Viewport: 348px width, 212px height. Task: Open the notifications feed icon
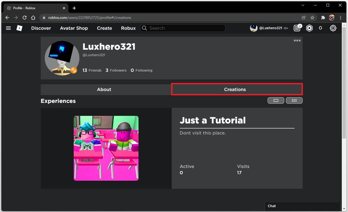tap(297, 28)
